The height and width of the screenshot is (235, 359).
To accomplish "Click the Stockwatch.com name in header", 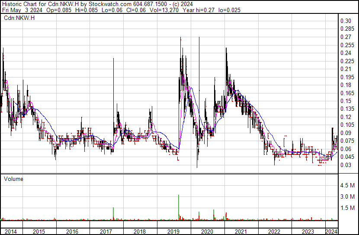I will pos(110,4).
